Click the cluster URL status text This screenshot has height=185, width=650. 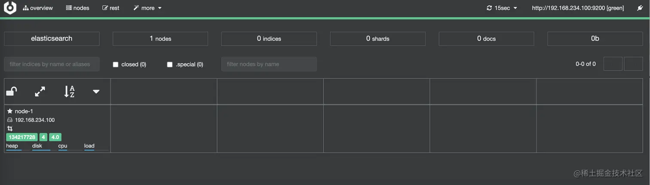coord(578,8)
